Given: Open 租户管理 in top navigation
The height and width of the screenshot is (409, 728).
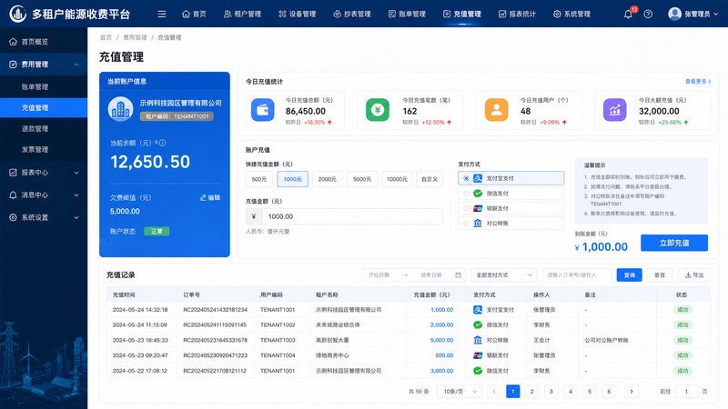Looking at the screenshot, I should click(242, 14).
